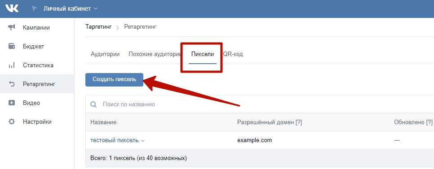Click the Название column header

click(103, 122)
